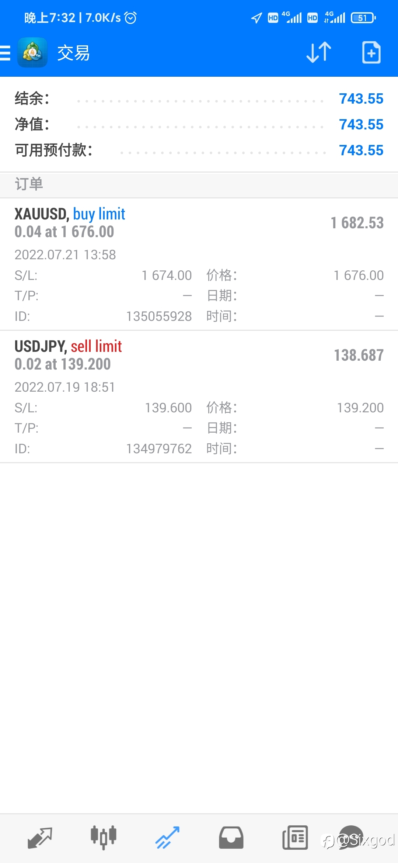Switch to the candlestick Chart tab
This screenshot has height=863, width=398.
click(x=104, y=837)
